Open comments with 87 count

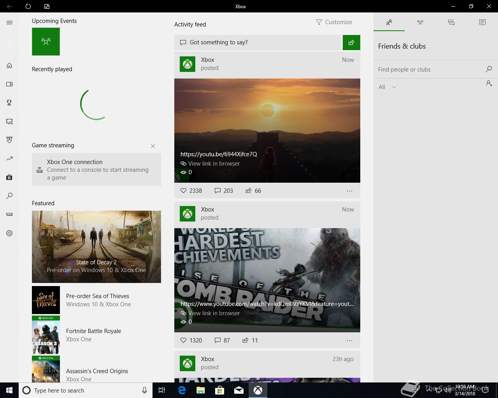(222, 340)
